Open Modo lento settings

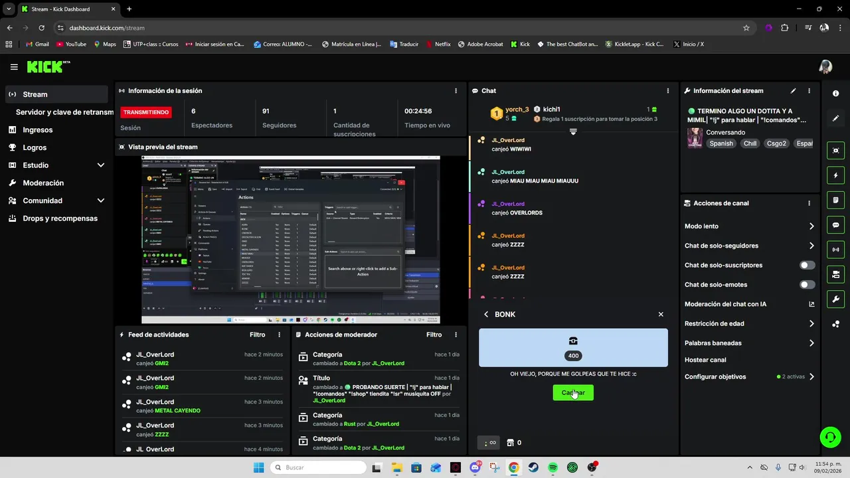[750, 226]
